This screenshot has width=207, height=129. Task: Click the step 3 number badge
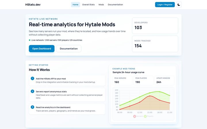[x=32, y=107]
